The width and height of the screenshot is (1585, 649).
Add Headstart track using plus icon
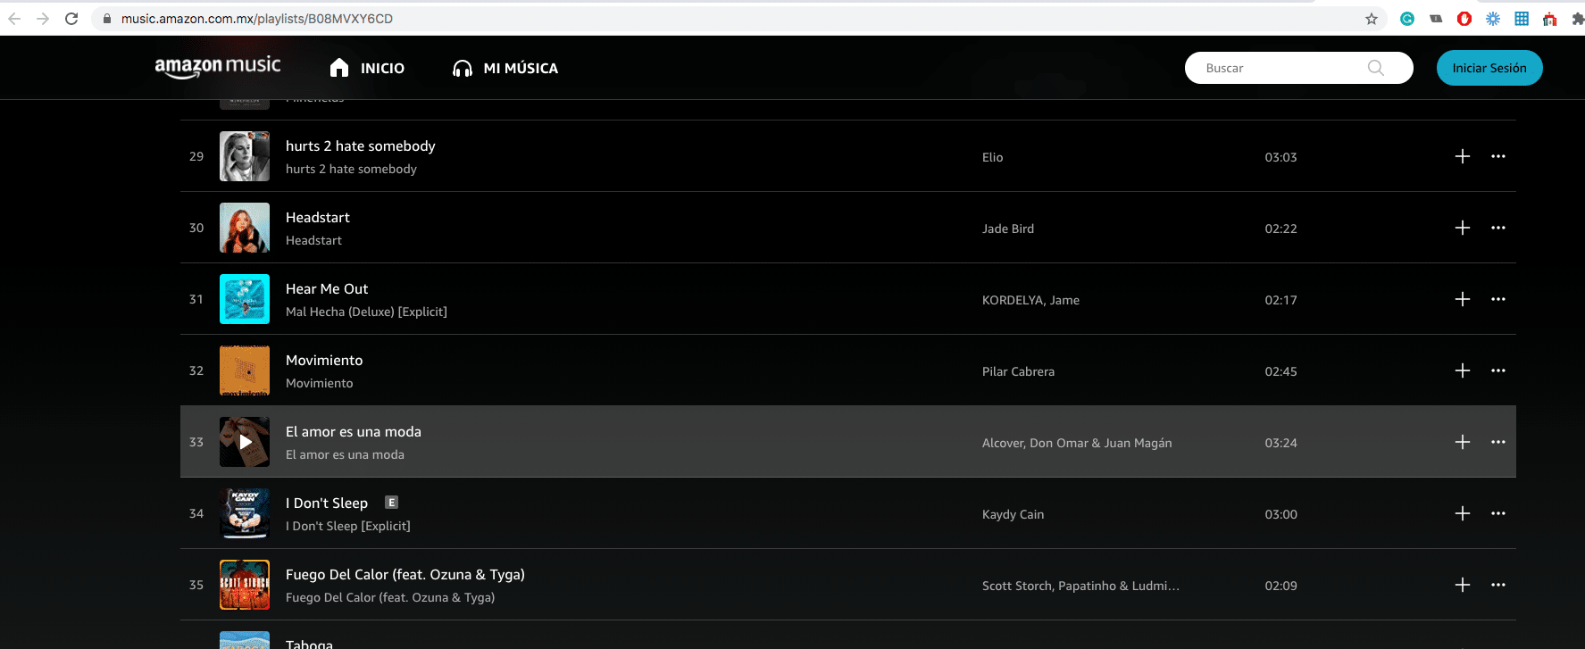tap(1462, 228)
